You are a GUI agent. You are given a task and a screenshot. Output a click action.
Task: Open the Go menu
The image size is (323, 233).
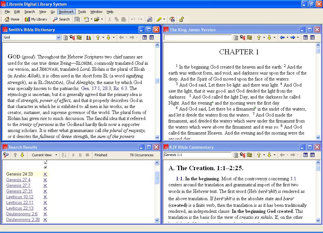coord(53,12)
